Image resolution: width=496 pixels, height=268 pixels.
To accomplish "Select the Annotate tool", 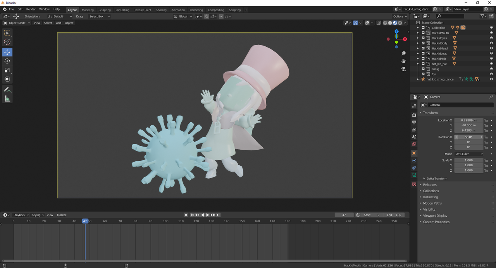I will 7,90.
